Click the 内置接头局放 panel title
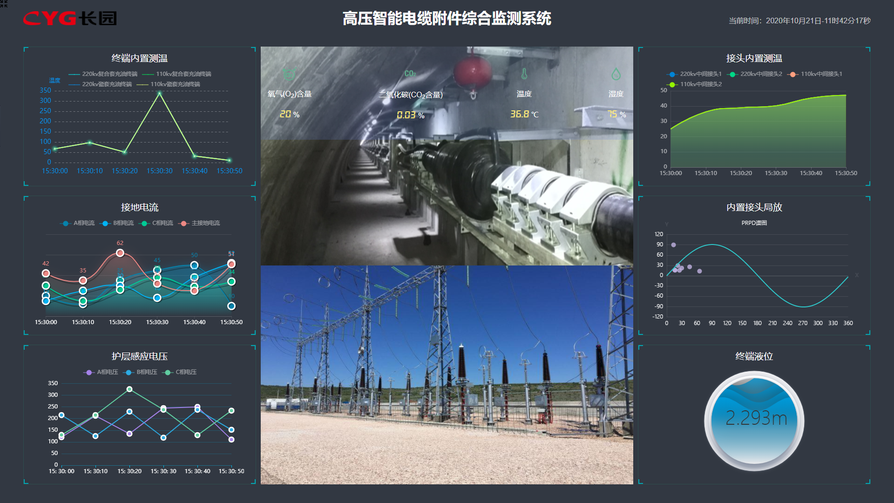 coord(754,207)
